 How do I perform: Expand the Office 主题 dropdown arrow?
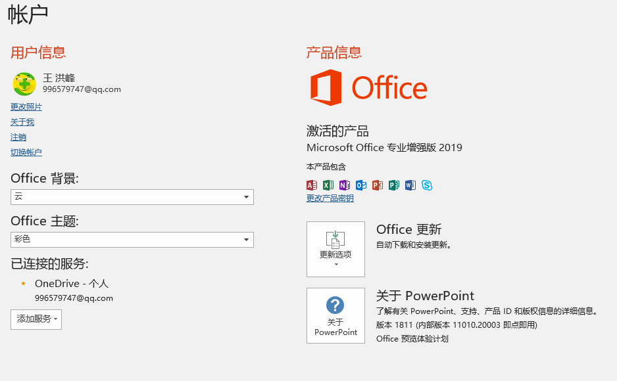point(246,240)
